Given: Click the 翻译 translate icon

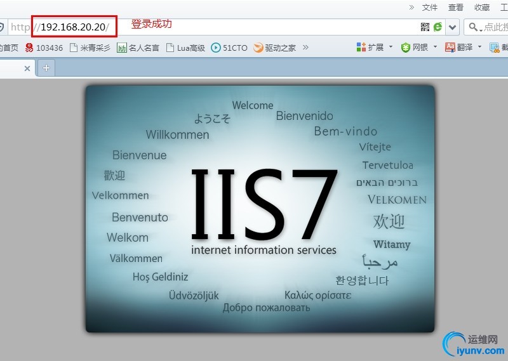Looking at the screenshot, I should click(450, 48).
